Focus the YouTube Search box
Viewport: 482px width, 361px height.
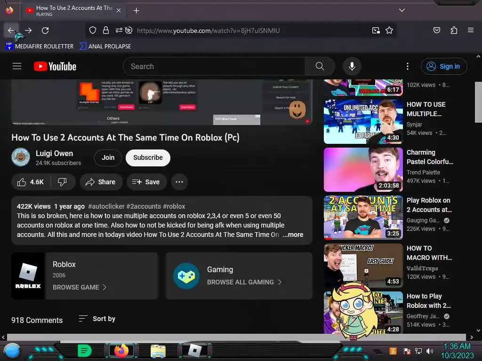point(214,66)
